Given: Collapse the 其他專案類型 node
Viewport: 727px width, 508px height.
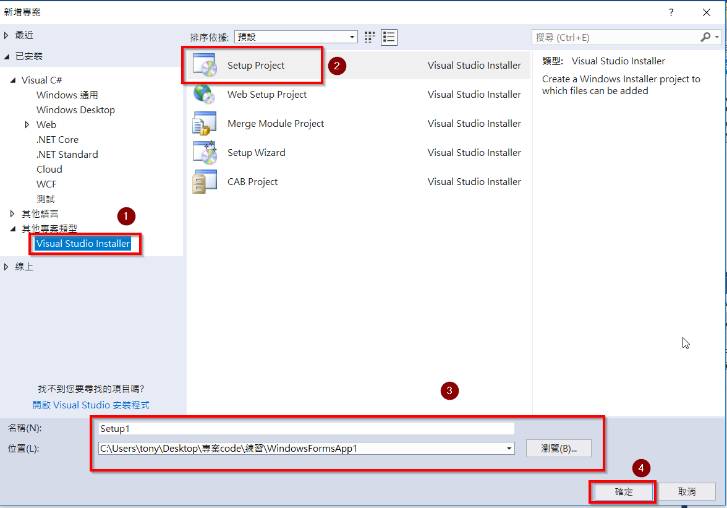Looking at the screenshot, I should coord(13,229).
